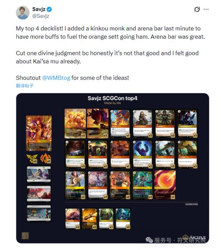Image resolution: width=222 pixels, height=250 pixels.
Task: Click the Savjz display name
Action: point(39,9)
